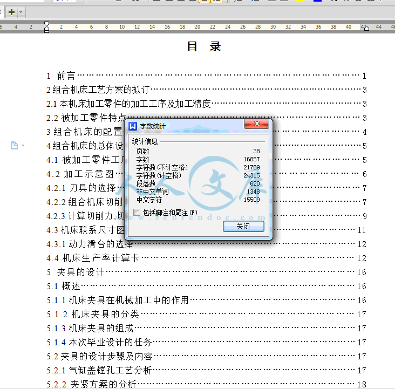The height and width of the screenshot is (389, 395).
Task: Click TOC entry 5.1.3 机床夹具的组成
Action: click(206, 328)
